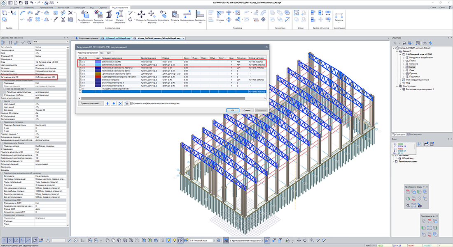Click red swatch of Кратковременная нагрузка на балки
Image resolution: width=453 pixels, height=247 pixels.
pyautogui.click(x=98, y=77)
